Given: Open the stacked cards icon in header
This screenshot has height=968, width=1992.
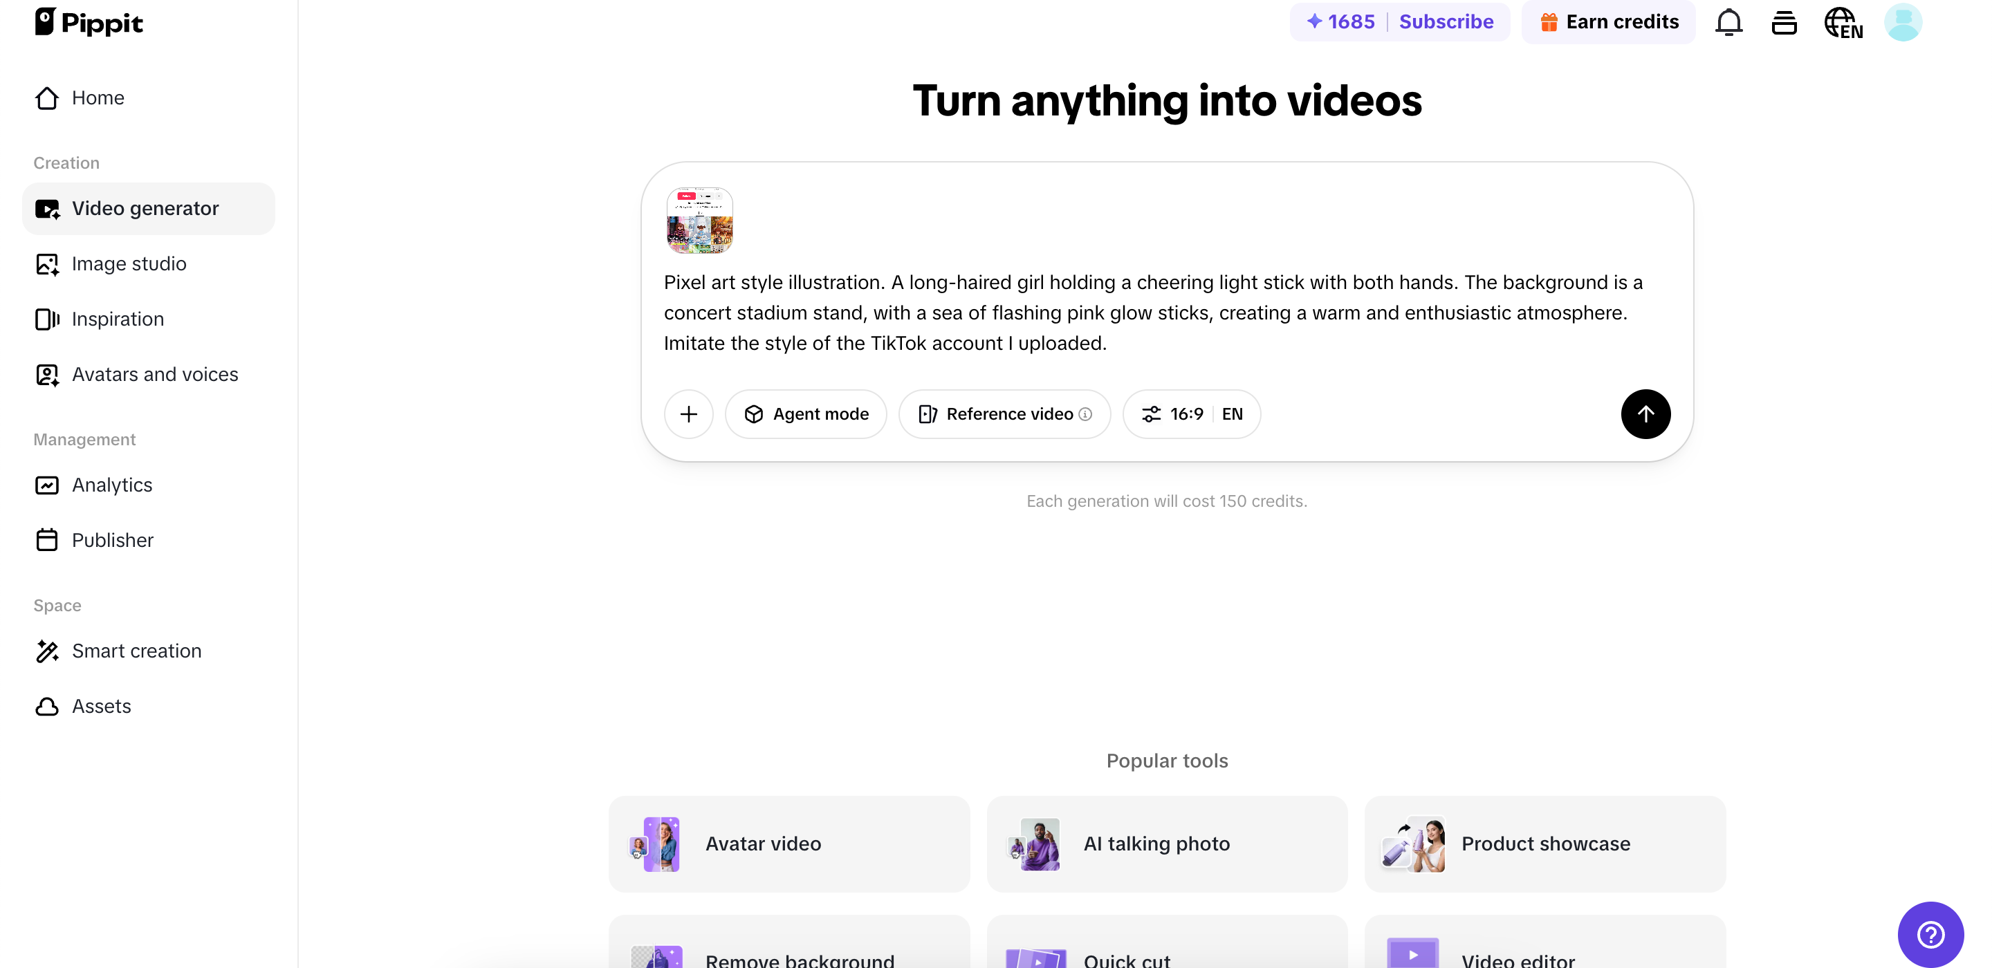Looking at the screenshot, I should (x=1784, y=22).
